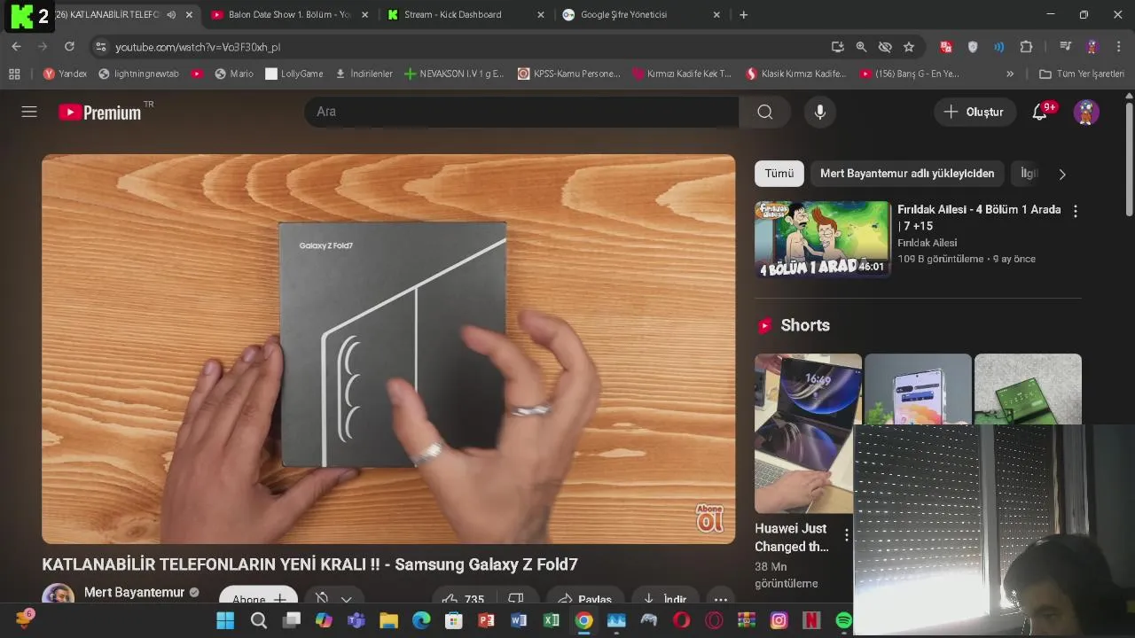View site information icon in address bar

pyautogui.click(x=100, y=47)
